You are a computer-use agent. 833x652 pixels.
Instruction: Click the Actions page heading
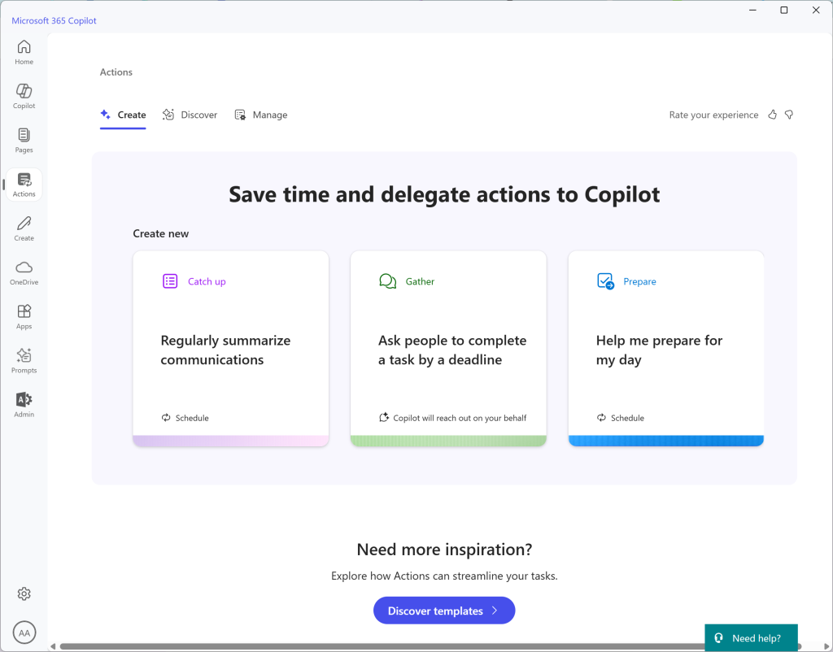(x=116, y=72)
